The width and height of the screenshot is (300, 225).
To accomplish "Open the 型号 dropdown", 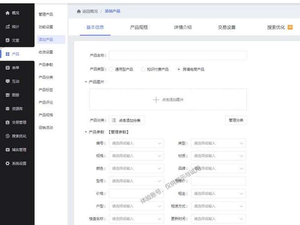I will [x=136, y=181].
